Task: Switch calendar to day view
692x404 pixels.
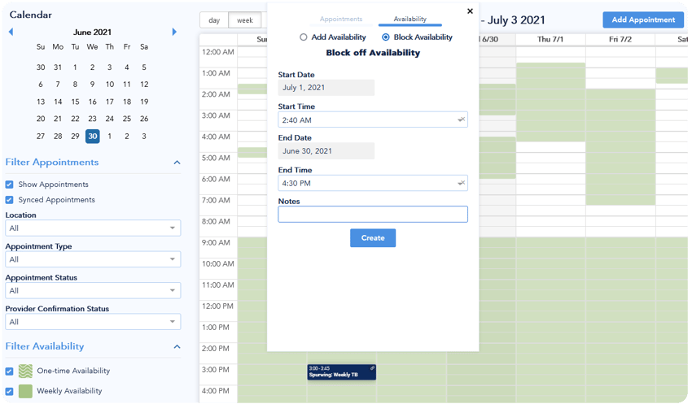Action: point(214,20)
